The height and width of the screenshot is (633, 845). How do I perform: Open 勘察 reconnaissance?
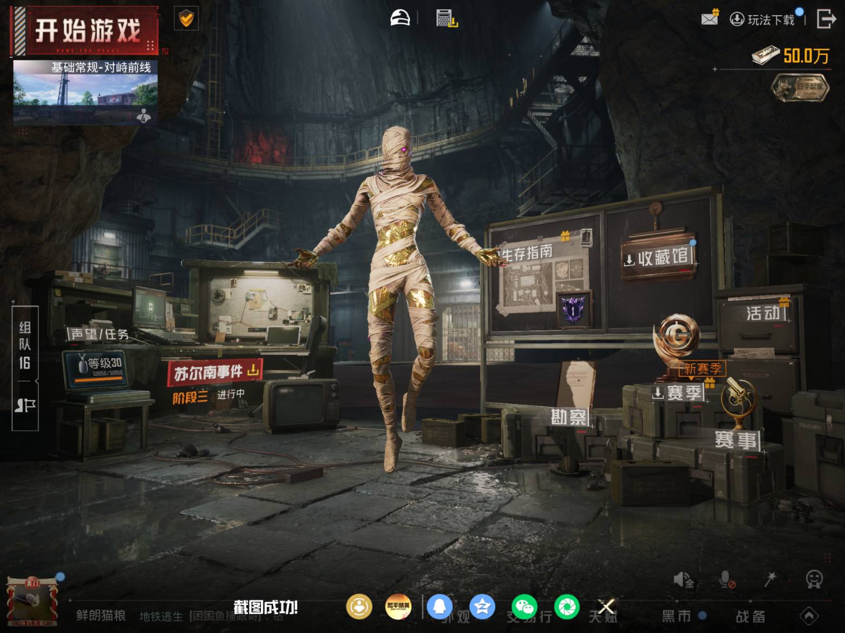click(x=568, y=417)
